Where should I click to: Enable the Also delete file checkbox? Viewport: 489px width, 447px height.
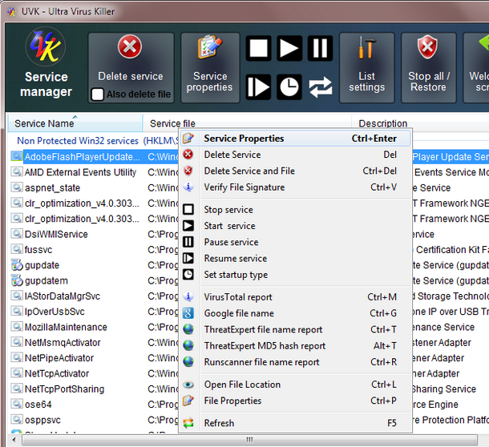click(x=97, y=95)
